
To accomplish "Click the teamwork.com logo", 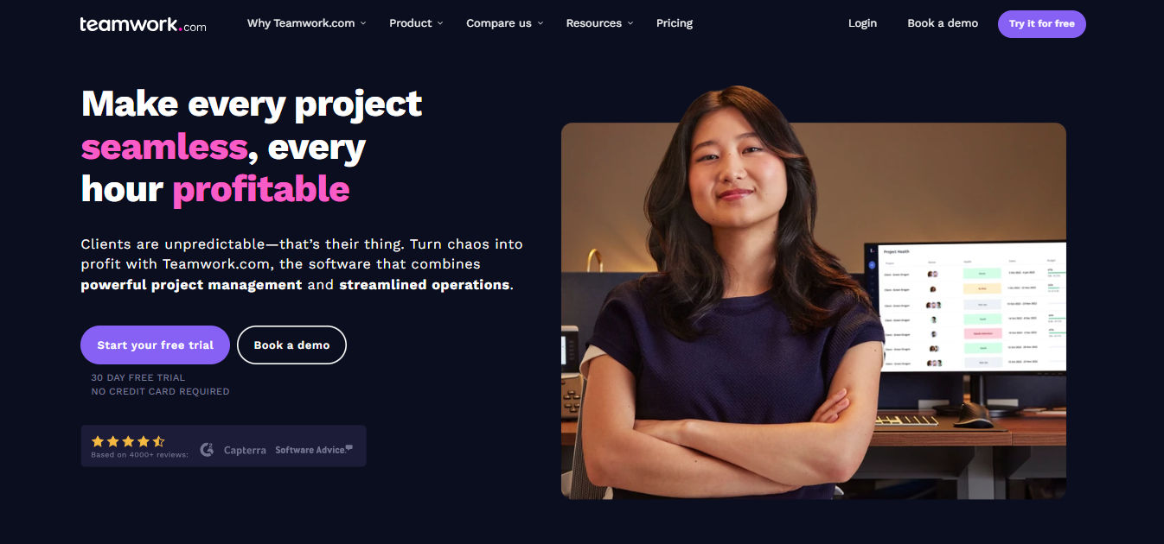I will (144, 24).
